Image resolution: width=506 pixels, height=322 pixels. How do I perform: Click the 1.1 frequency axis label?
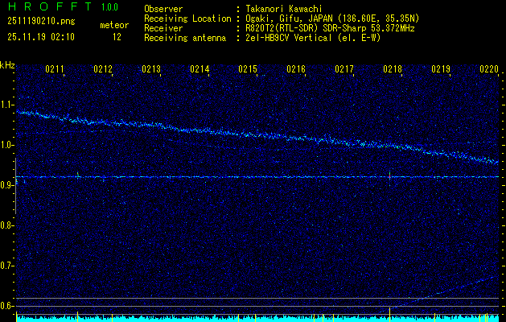pos(7,105)
